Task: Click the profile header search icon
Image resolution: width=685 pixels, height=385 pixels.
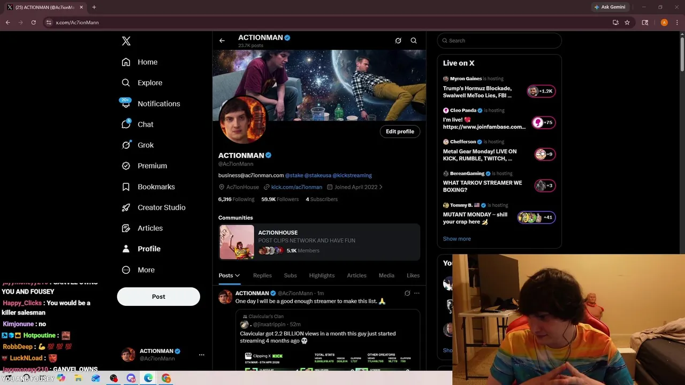Action: (414, 41)
